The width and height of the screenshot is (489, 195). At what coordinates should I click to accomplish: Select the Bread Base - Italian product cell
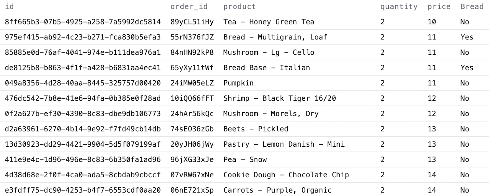[267, 68]
